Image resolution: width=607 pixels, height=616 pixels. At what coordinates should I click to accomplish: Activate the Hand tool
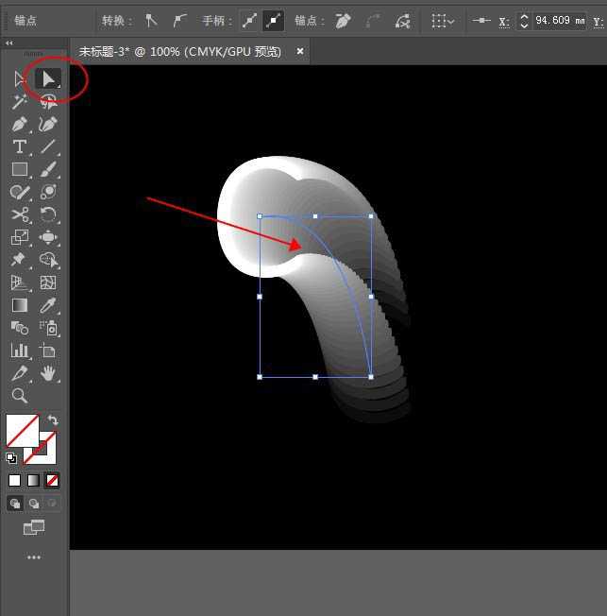coord(48,373)
